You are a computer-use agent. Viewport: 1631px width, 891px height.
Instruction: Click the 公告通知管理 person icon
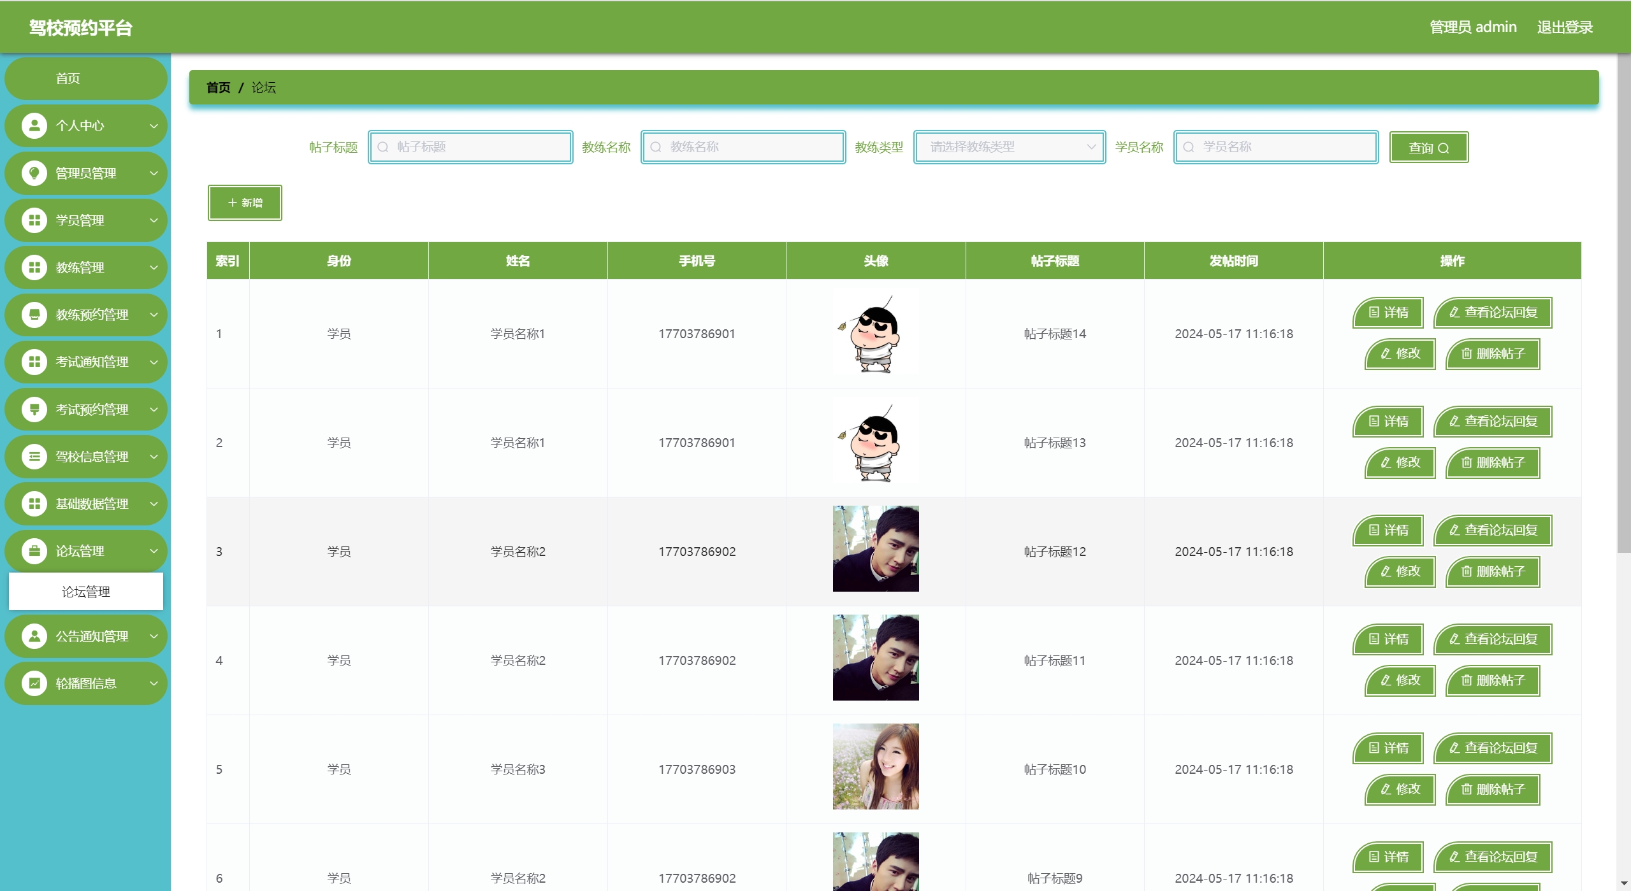pos(34,636)
